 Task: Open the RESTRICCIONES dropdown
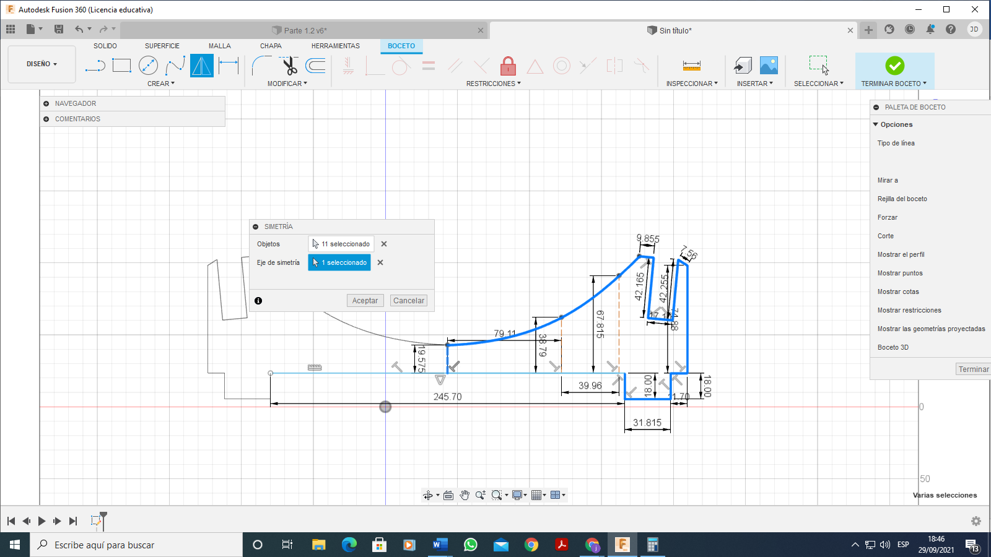pos(493,84)
